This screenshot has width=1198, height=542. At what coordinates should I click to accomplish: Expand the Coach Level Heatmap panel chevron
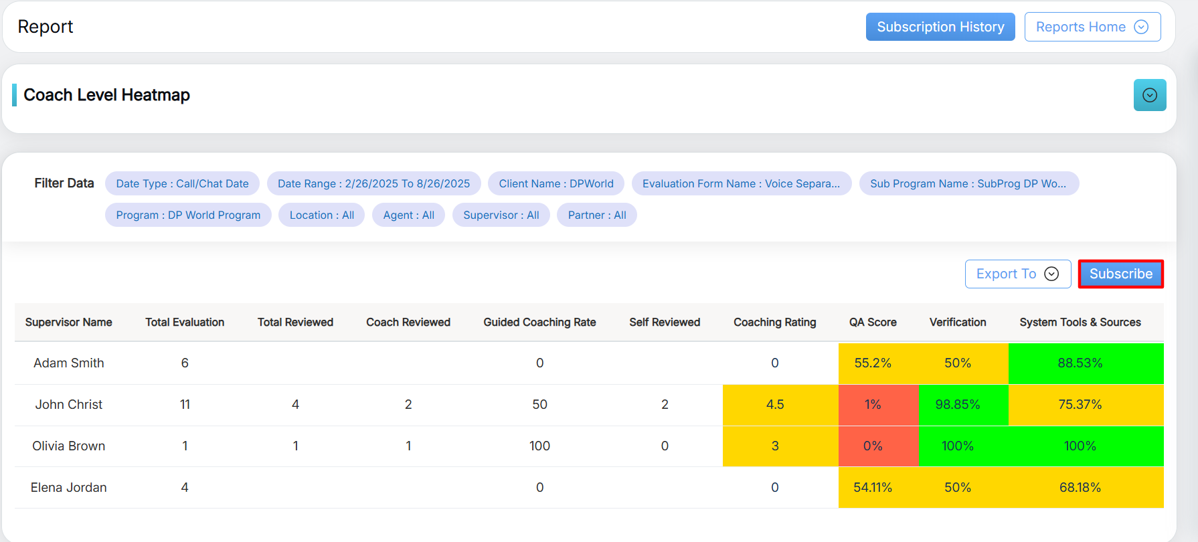pyautogui.click(x=1149, y=95)
